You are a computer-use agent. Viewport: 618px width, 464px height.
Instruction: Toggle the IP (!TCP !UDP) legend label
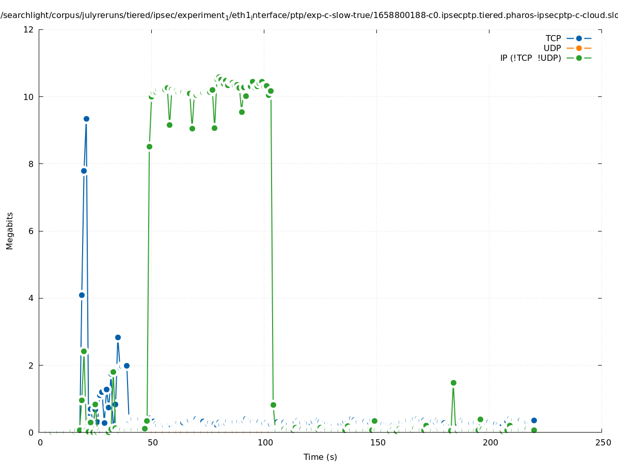coord(530,58)
